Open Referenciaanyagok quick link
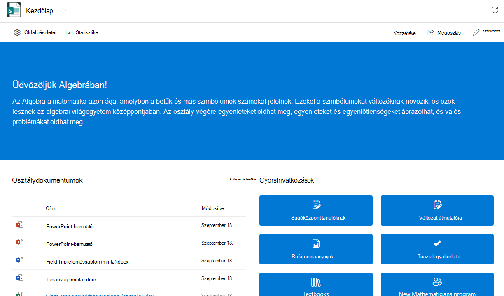This screenshot has height=296, width=504. pos(316,249)
